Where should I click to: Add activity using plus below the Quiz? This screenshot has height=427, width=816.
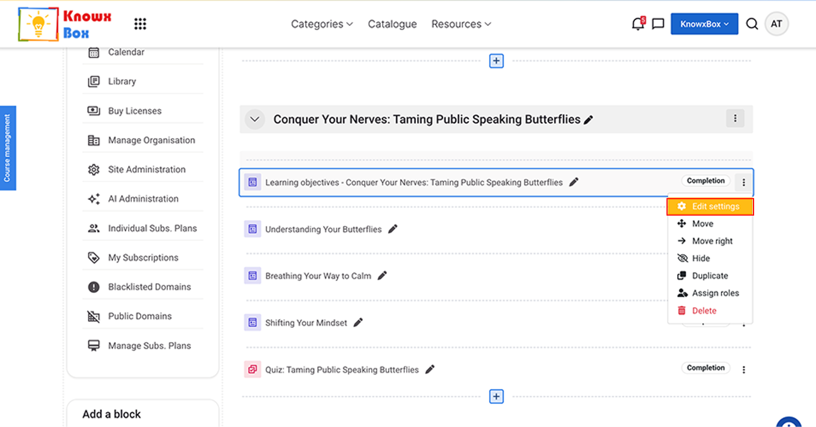point(496,396)
